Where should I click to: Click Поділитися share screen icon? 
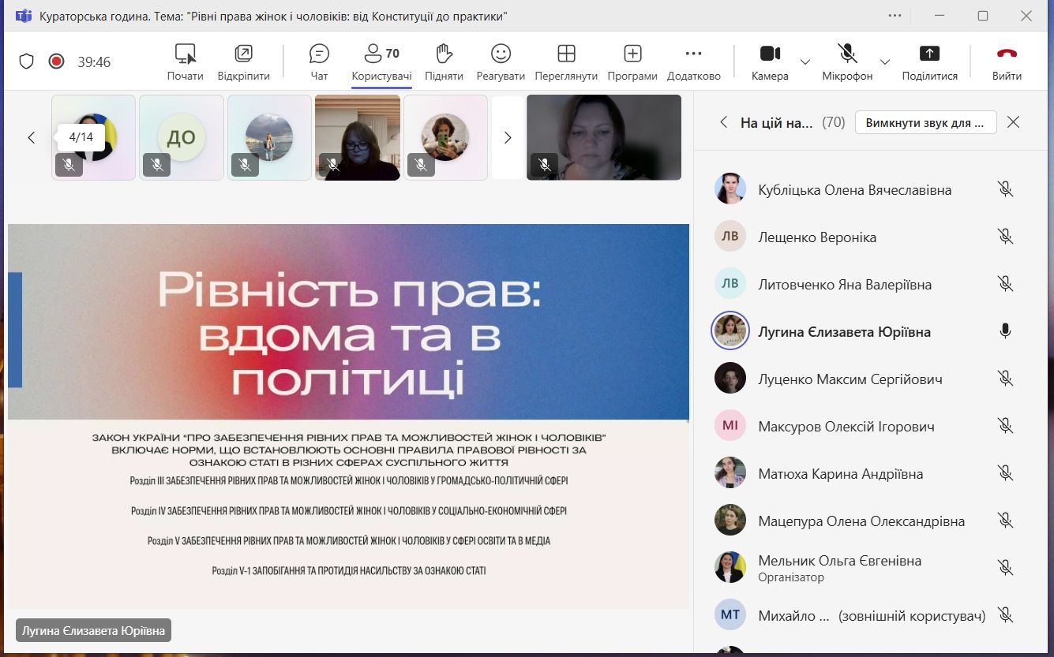pos(929,54)
